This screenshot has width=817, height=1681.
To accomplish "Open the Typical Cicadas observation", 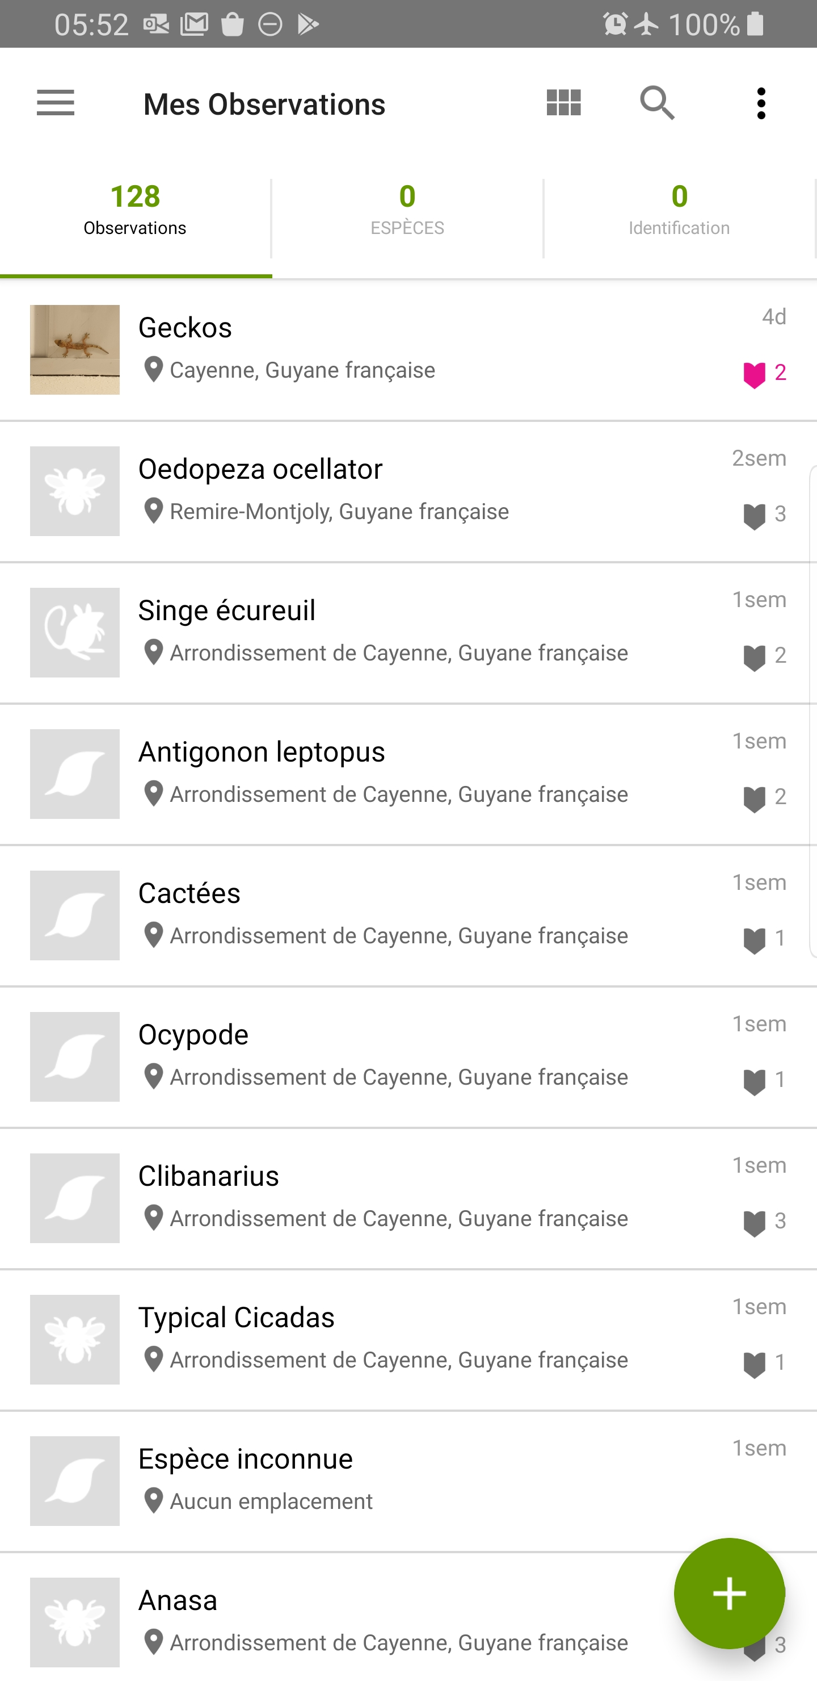I will point(391,1339).
